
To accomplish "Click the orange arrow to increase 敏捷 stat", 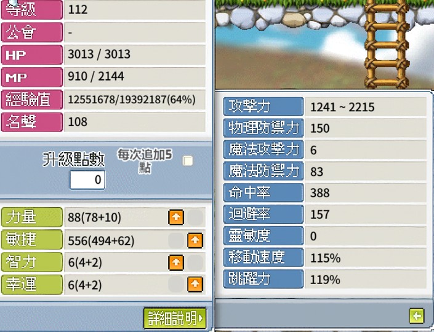I will click(x=195, y=240).
